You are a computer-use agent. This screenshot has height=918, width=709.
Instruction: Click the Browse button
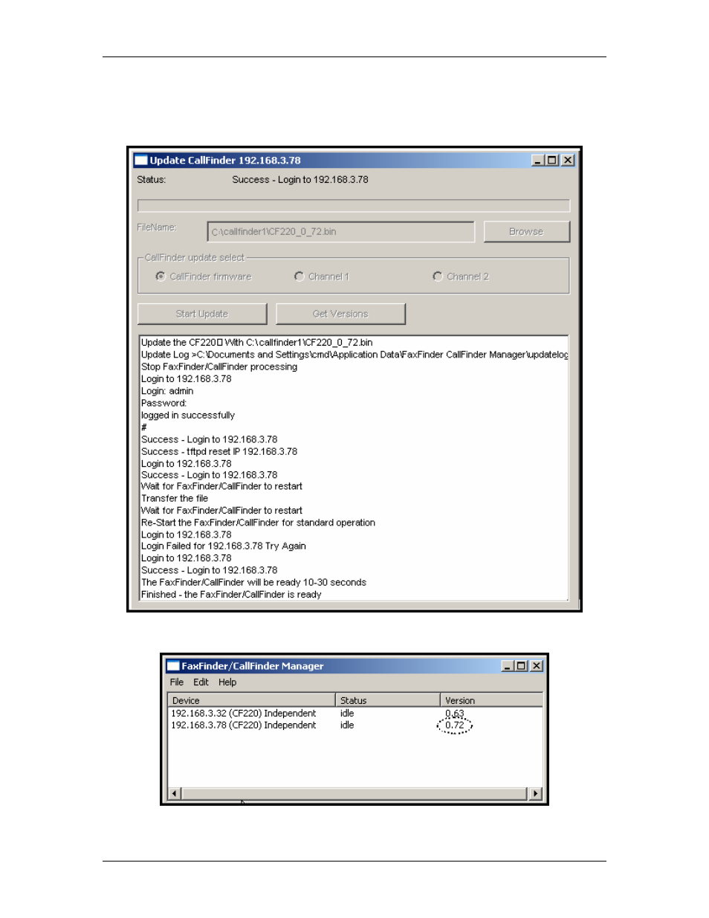(x=526, y=232)
